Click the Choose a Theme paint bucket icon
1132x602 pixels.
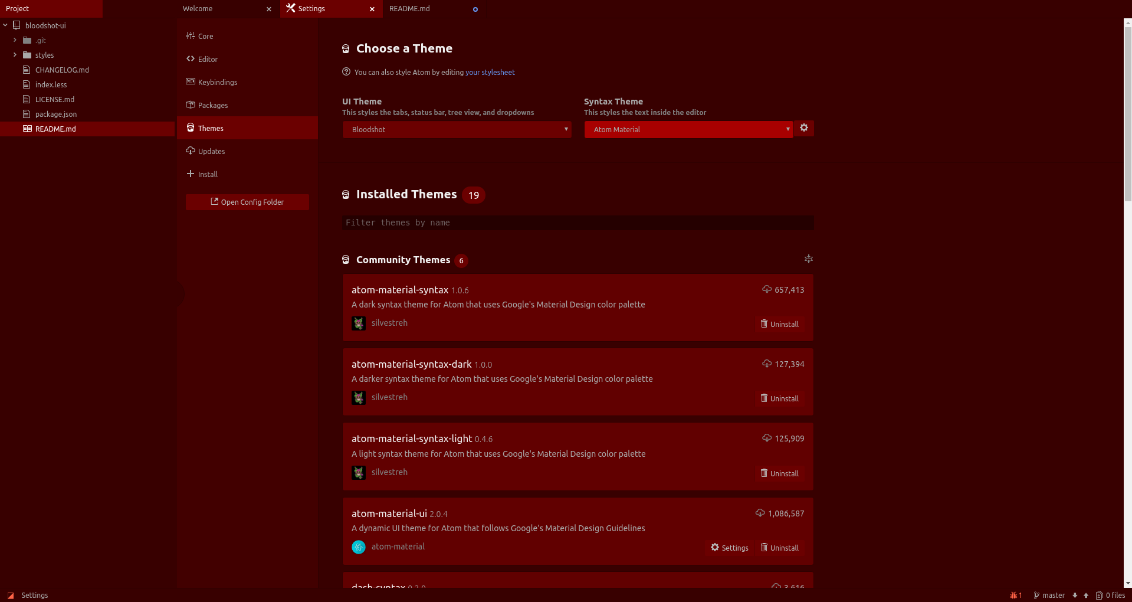pos(346,48)
